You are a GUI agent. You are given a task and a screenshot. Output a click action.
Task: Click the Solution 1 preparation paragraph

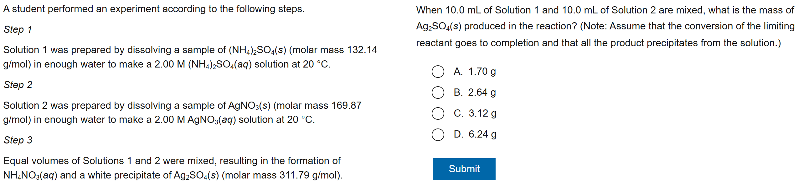tap(190, 57)
